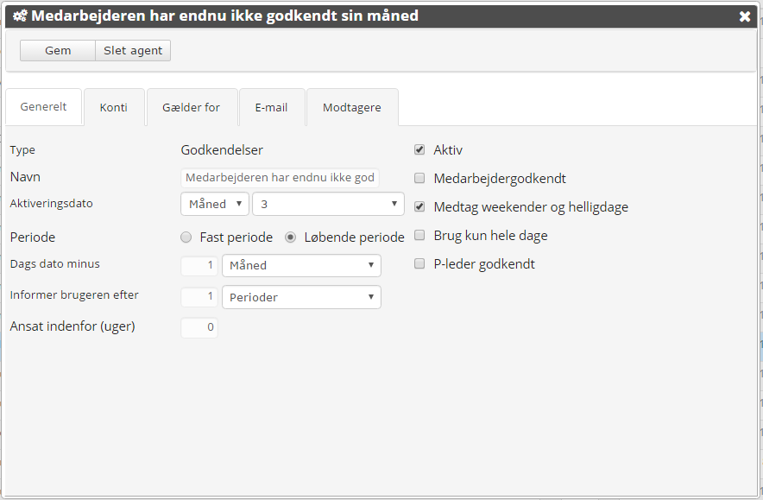This screenshot has width=763, height=500.
Task: Check P-leder godkendt
Action: coord(419,263)
